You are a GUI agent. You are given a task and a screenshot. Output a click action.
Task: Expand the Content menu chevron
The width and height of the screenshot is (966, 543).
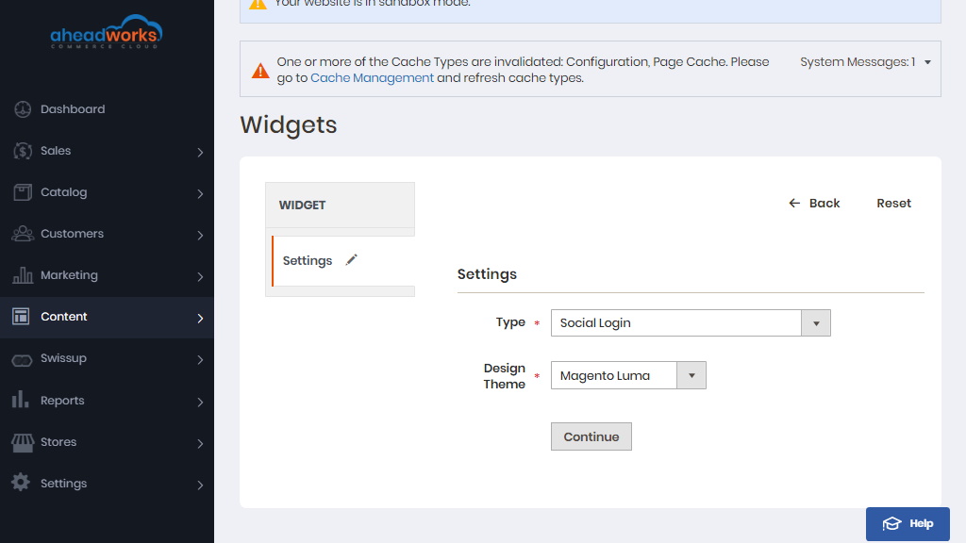click(200, 319)
